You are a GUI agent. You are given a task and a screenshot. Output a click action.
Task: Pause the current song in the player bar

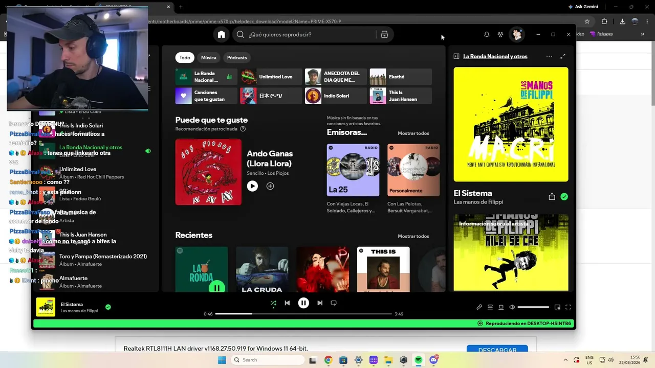(303, 303)
